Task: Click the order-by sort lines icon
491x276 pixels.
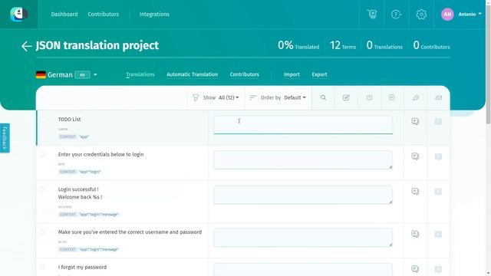Action: coord(253,97)
